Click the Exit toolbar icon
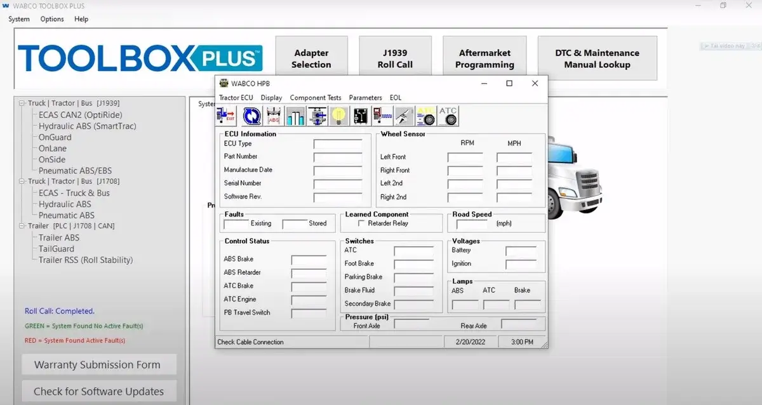 (226, 116)
